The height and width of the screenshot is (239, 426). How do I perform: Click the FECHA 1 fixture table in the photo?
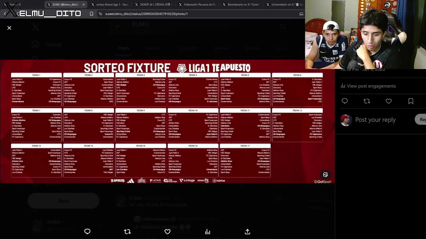(36, 89)
